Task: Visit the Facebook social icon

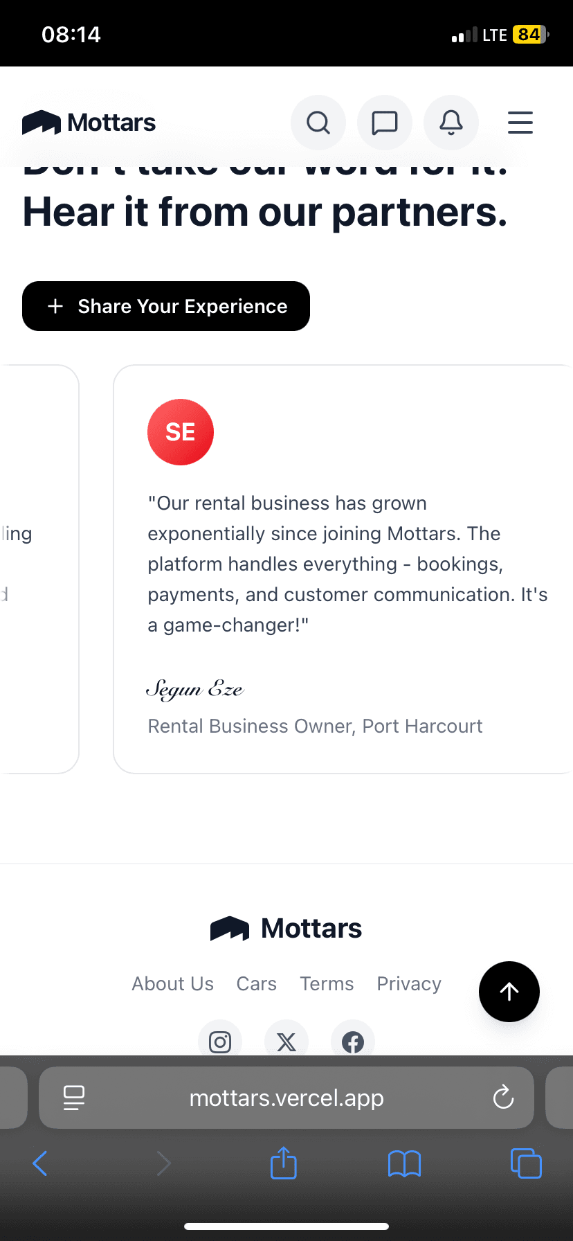Action: [353, 1041]
